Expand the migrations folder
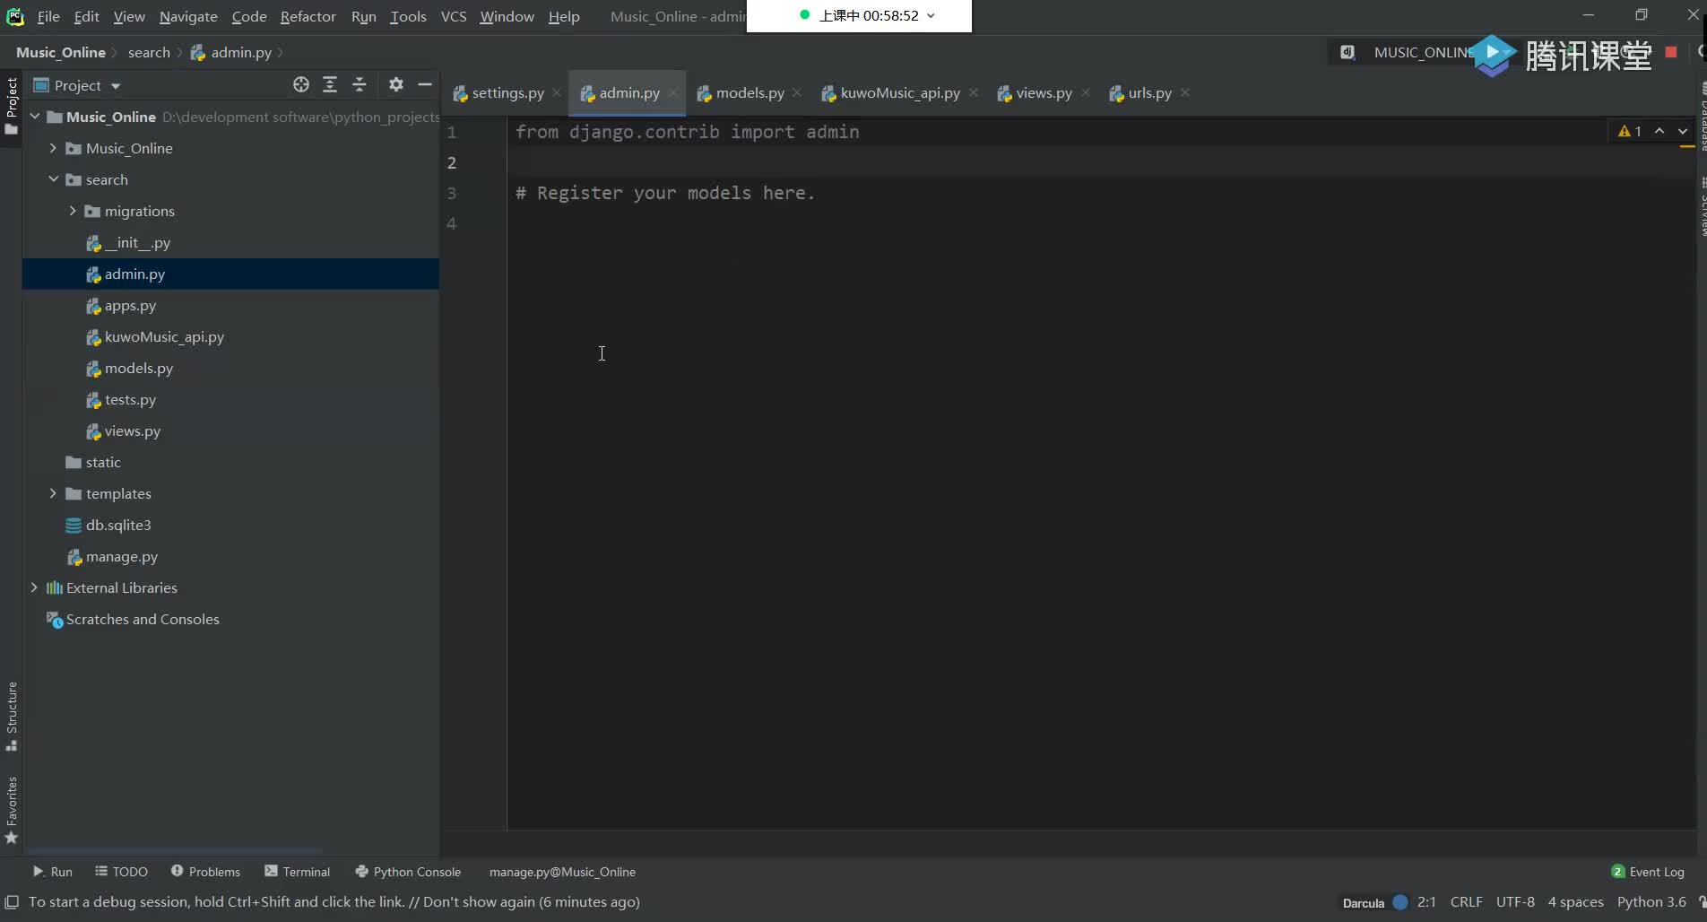This screenshot has height=922, width=1707. click(73, 211)
